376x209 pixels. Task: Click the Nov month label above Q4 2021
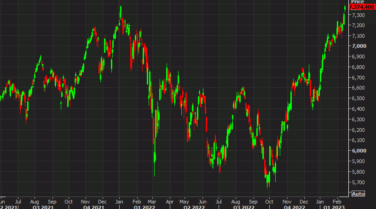point(85,202)
